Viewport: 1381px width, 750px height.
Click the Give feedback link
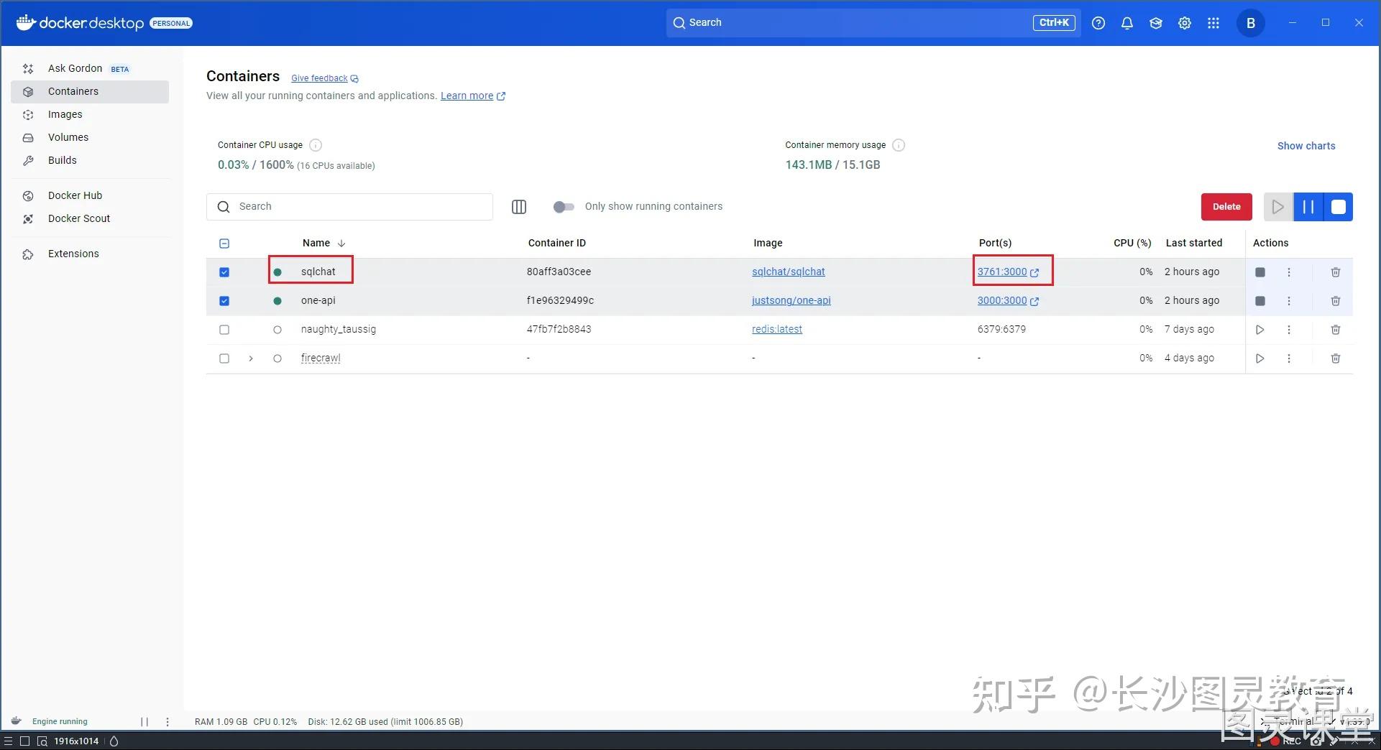pyautogui.click(x=319, y=78)
